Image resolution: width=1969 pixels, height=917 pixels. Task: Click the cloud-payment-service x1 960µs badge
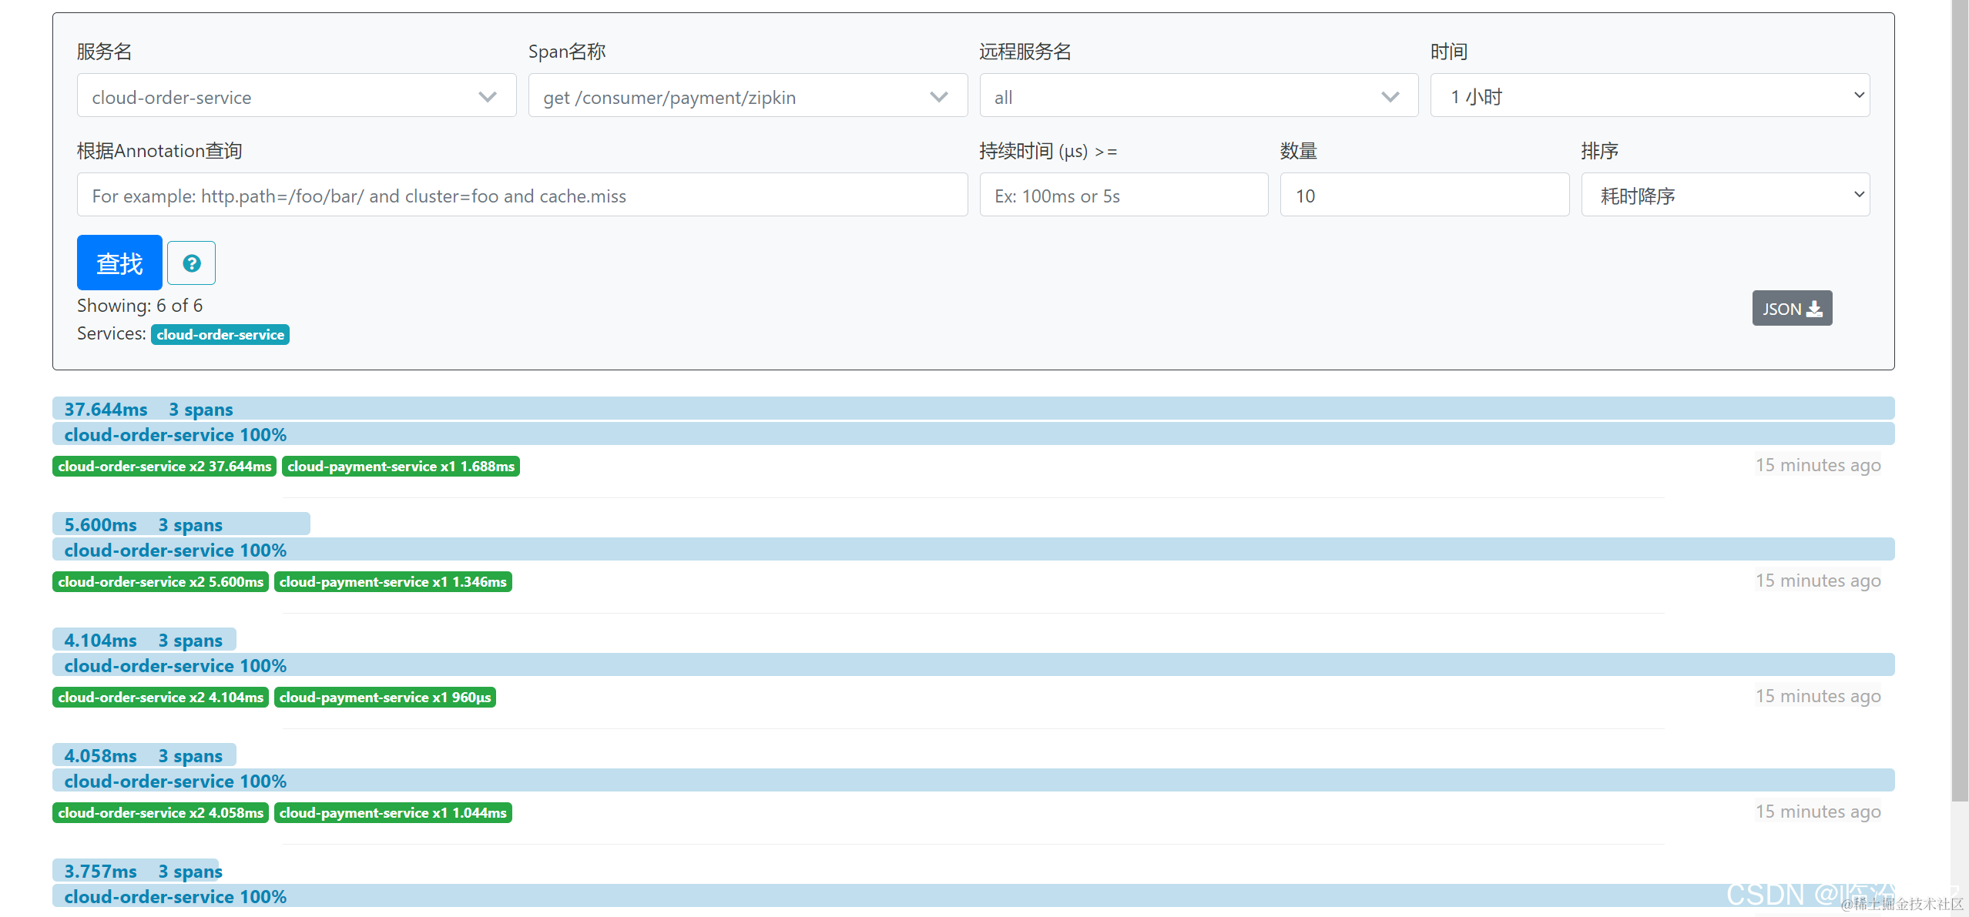(x=384, y=697)
